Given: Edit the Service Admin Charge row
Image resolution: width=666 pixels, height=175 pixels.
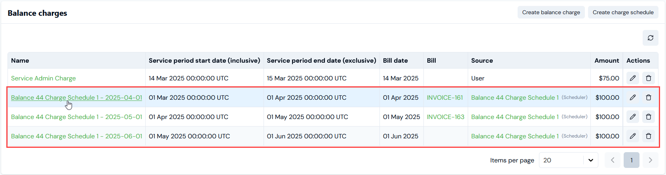Looking at the screenshot, I should tap(633, 78).
